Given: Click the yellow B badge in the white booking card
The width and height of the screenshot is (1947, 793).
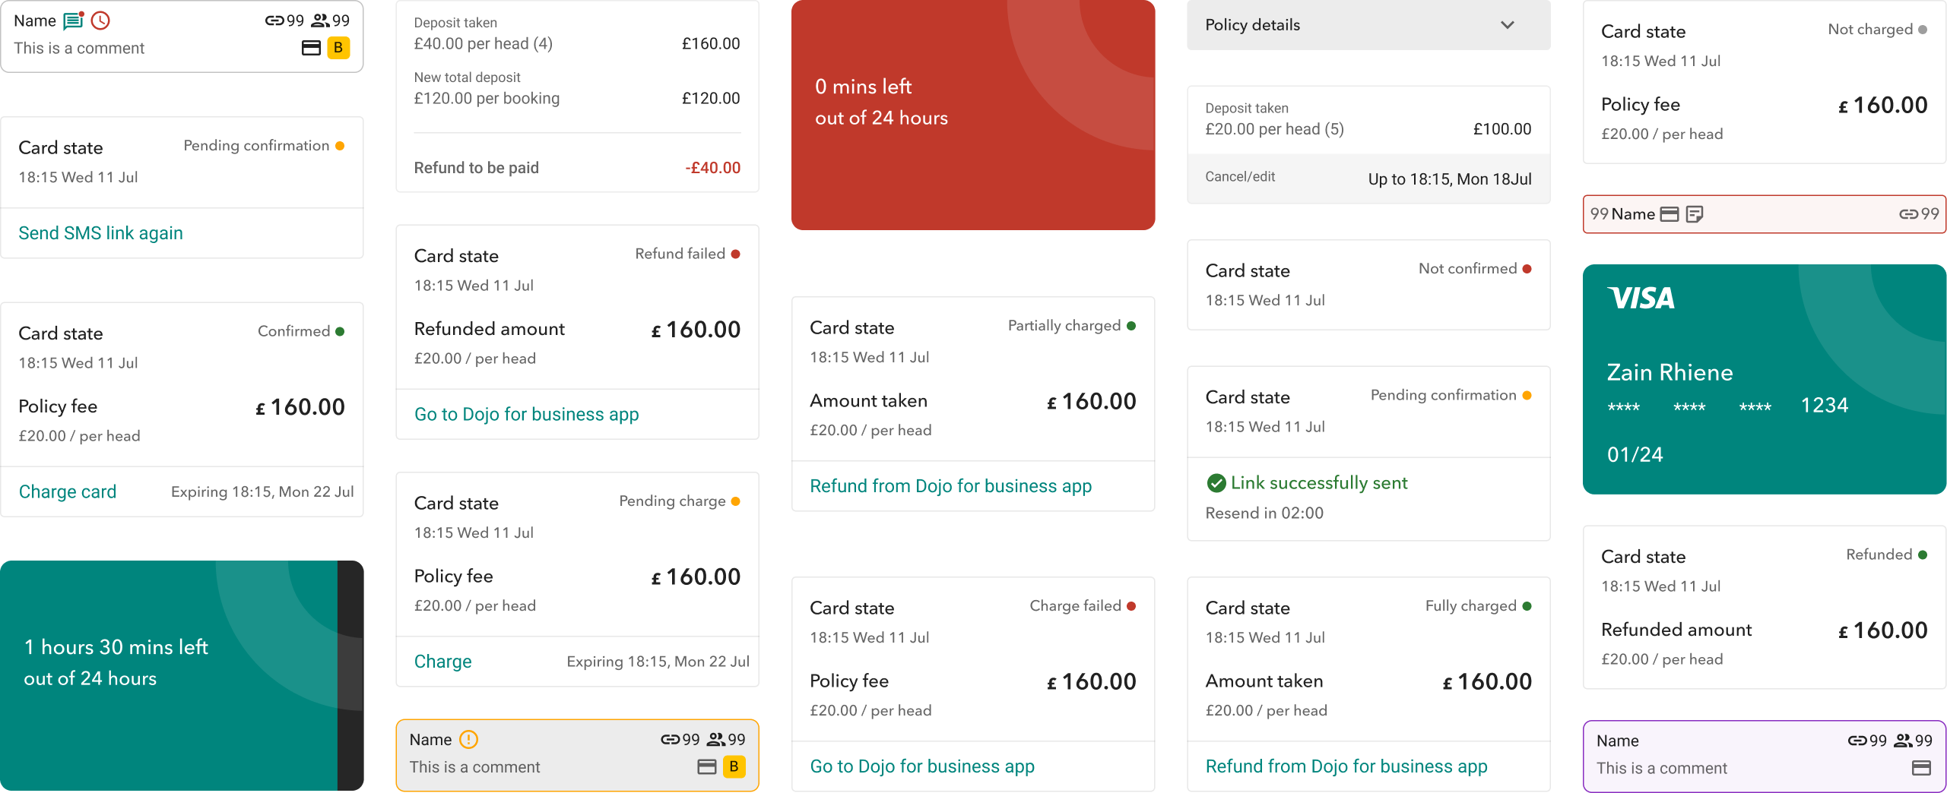Looking at the screenshot, I should coord(338,48).
